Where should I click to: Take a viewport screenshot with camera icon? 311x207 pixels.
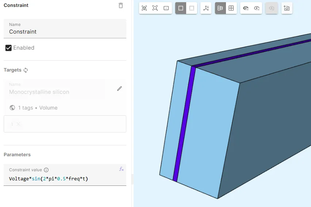tap(287, 8)
